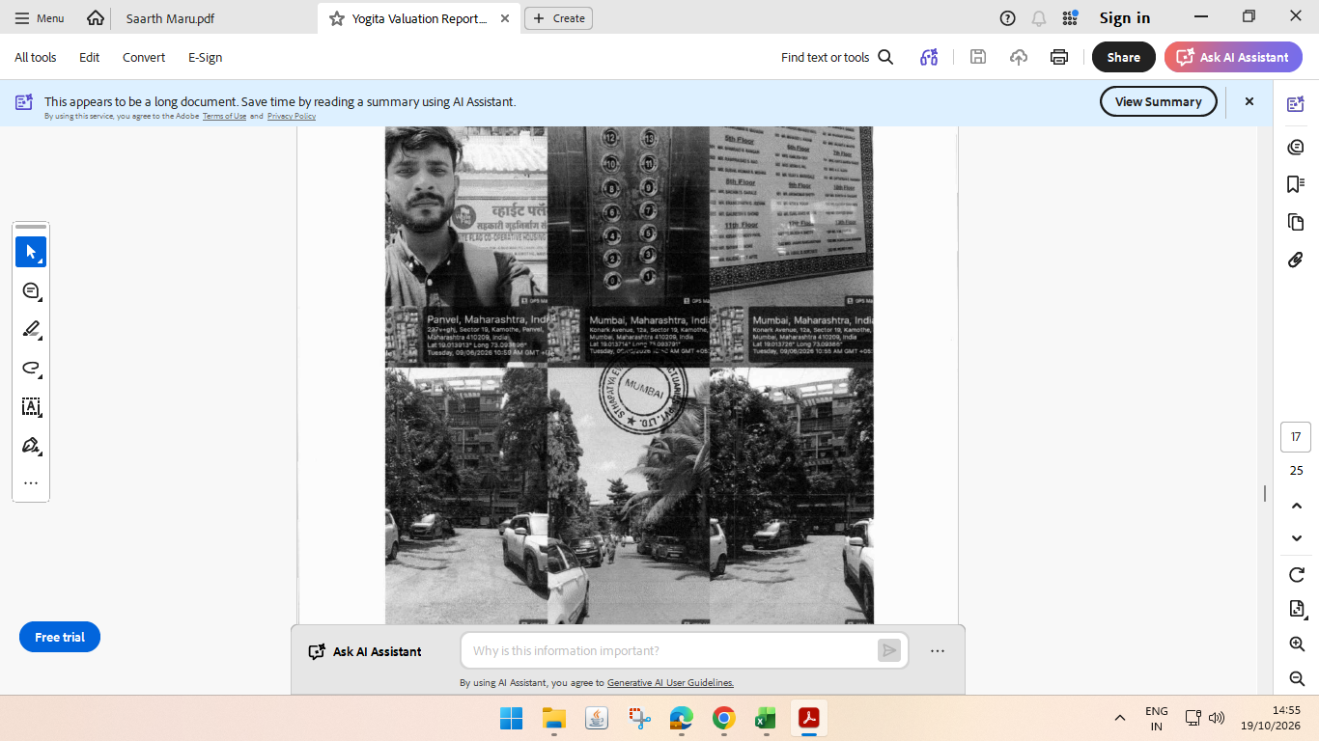1319x741 pixels.
Task: Click the Share button
Action: (1124, 57)
